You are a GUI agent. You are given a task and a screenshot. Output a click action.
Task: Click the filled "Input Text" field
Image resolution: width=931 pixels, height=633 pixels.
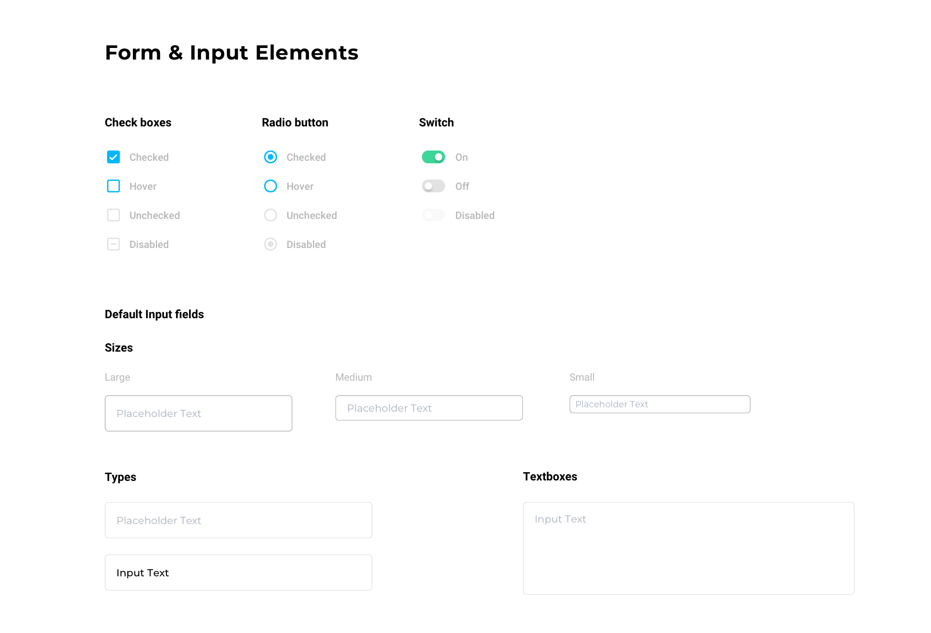238,572
